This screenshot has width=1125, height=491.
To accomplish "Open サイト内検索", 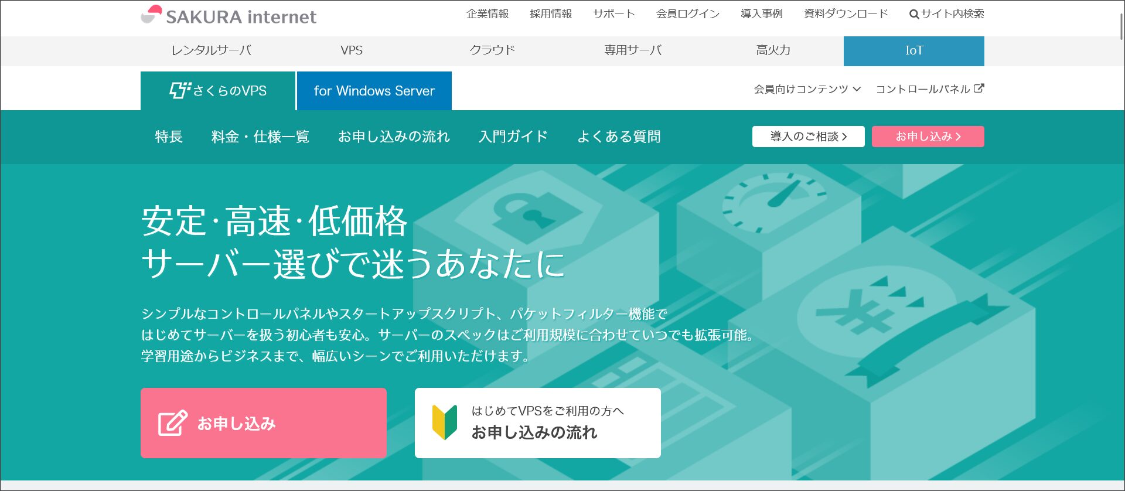I will coord(947,13).
